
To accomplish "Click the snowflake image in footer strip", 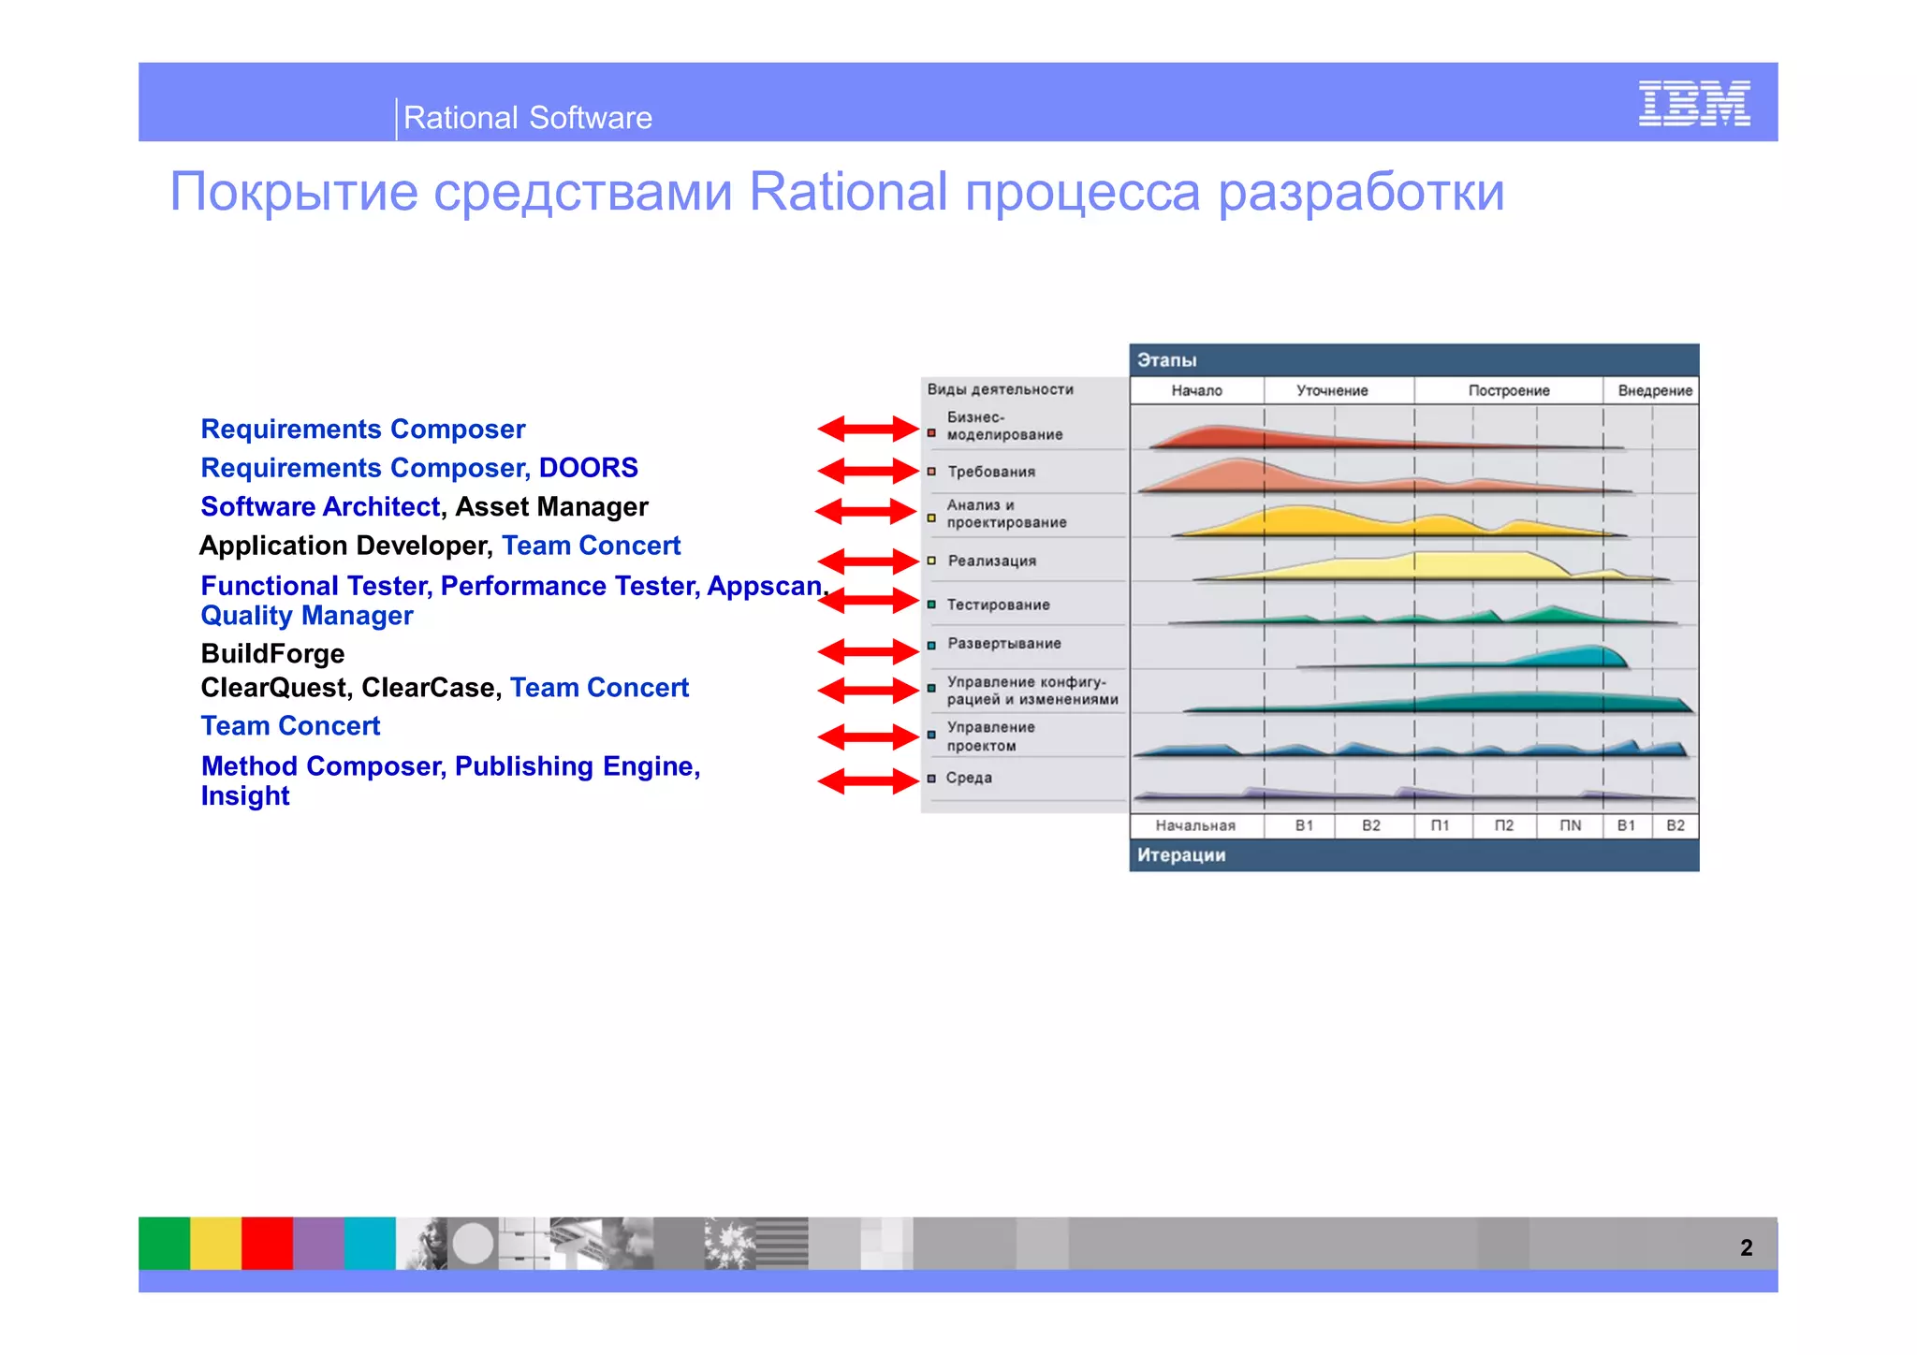I will tap(729, 1244).
